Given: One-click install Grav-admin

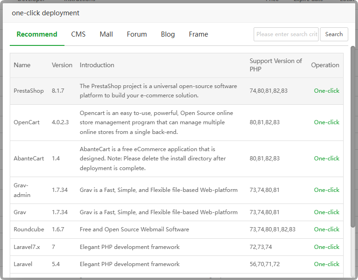Looking at the screenshot, I should (326, 190).
